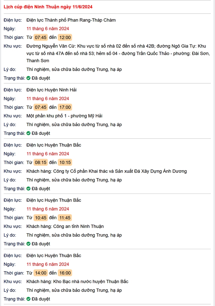Select the 07:45 start time badge for Phan Rang

pyautogui.click(x=41, y=37)
